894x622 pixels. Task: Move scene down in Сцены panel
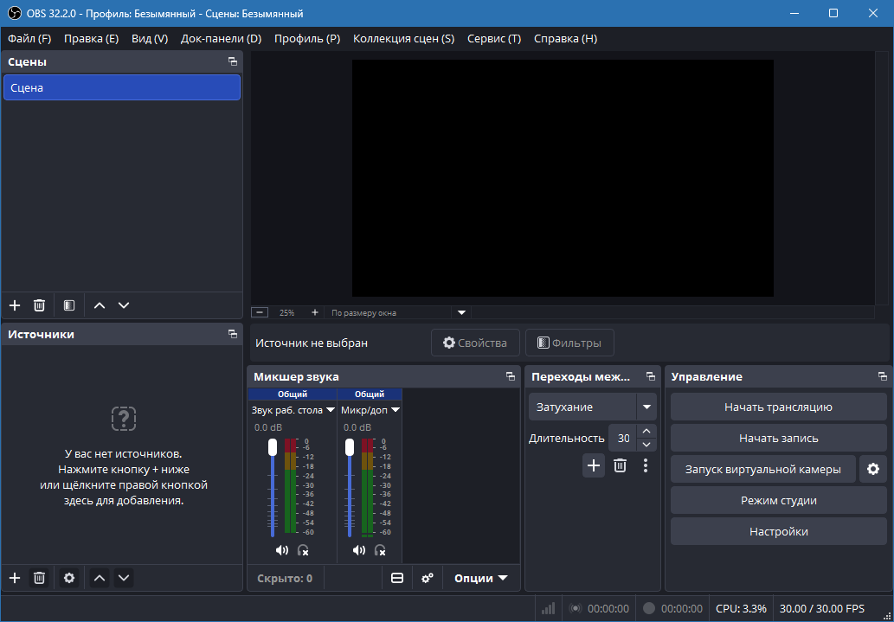pos(124,305)
